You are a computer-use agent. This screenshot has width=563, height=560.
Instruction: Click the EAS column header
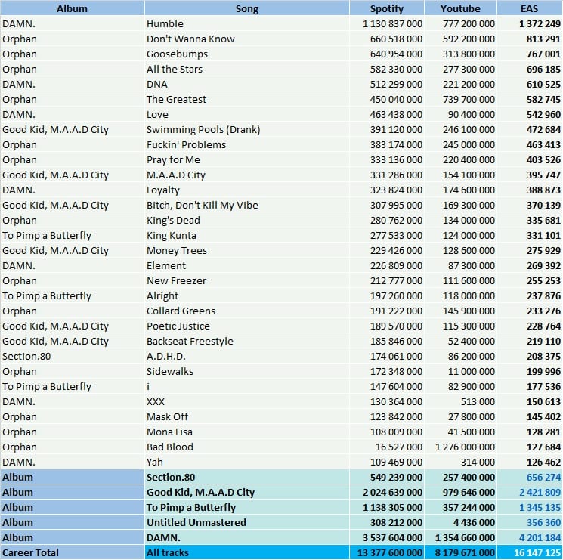coord(529,8)
